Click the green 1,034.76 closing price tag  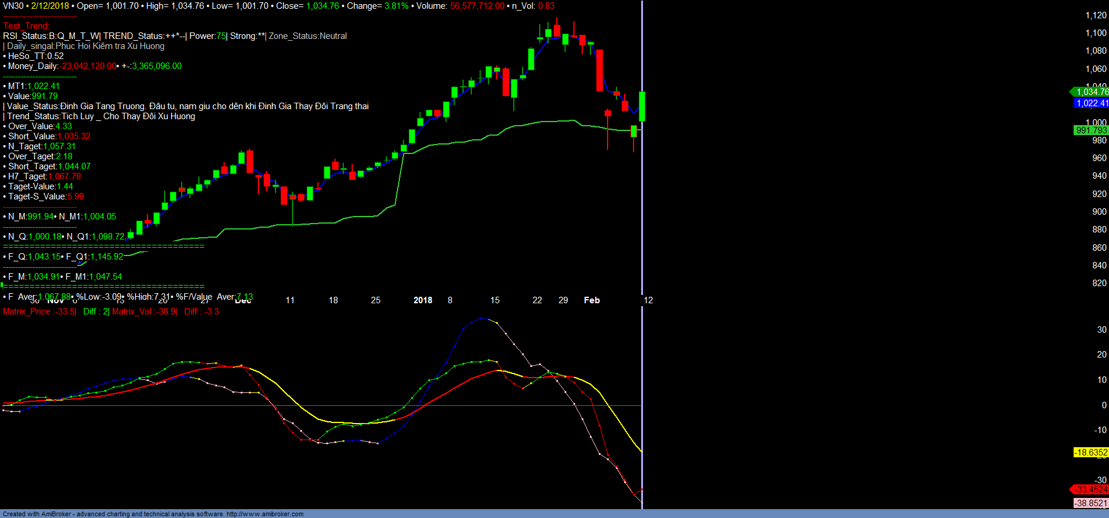[1091, 91]
